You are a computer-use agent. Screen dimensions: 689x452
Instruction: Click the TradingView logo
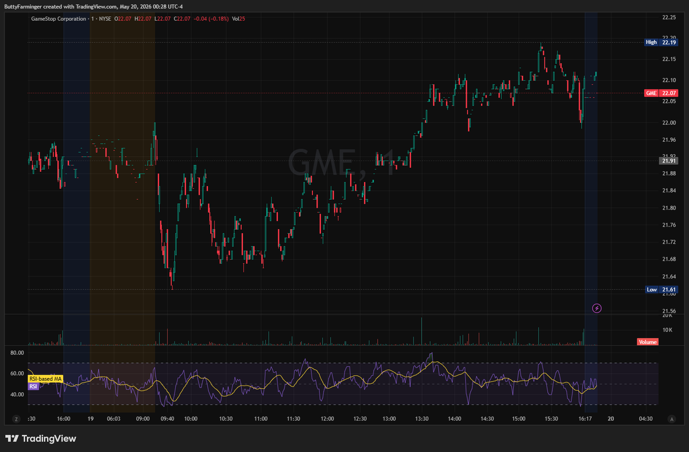[41, 439]
